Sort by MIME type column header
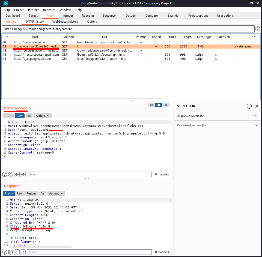Screen dimensions: 262x257 pyautogui.click(x=204, y=37)
